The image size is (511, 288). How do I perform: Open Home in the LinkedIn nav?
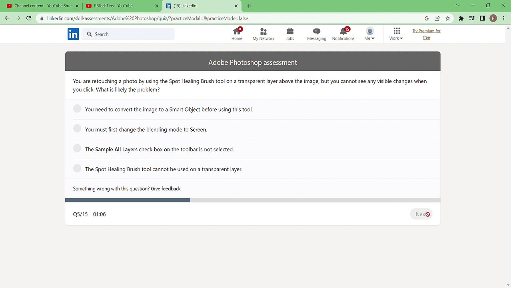click(237, 34)
